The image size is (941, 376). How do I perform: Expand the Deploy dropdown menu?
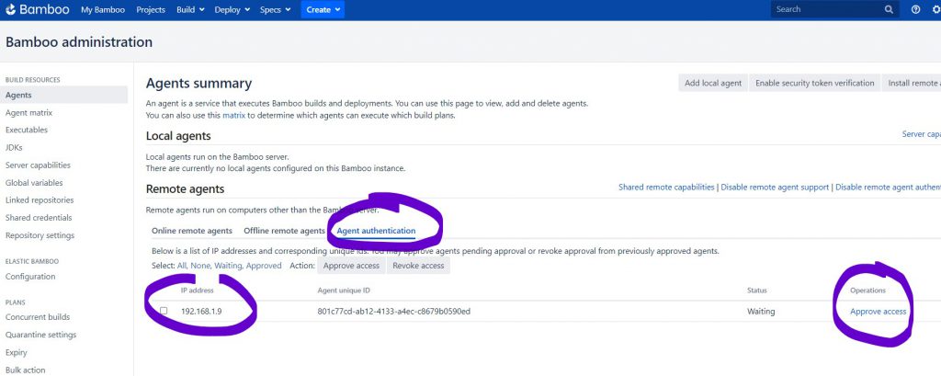point(232,10)
